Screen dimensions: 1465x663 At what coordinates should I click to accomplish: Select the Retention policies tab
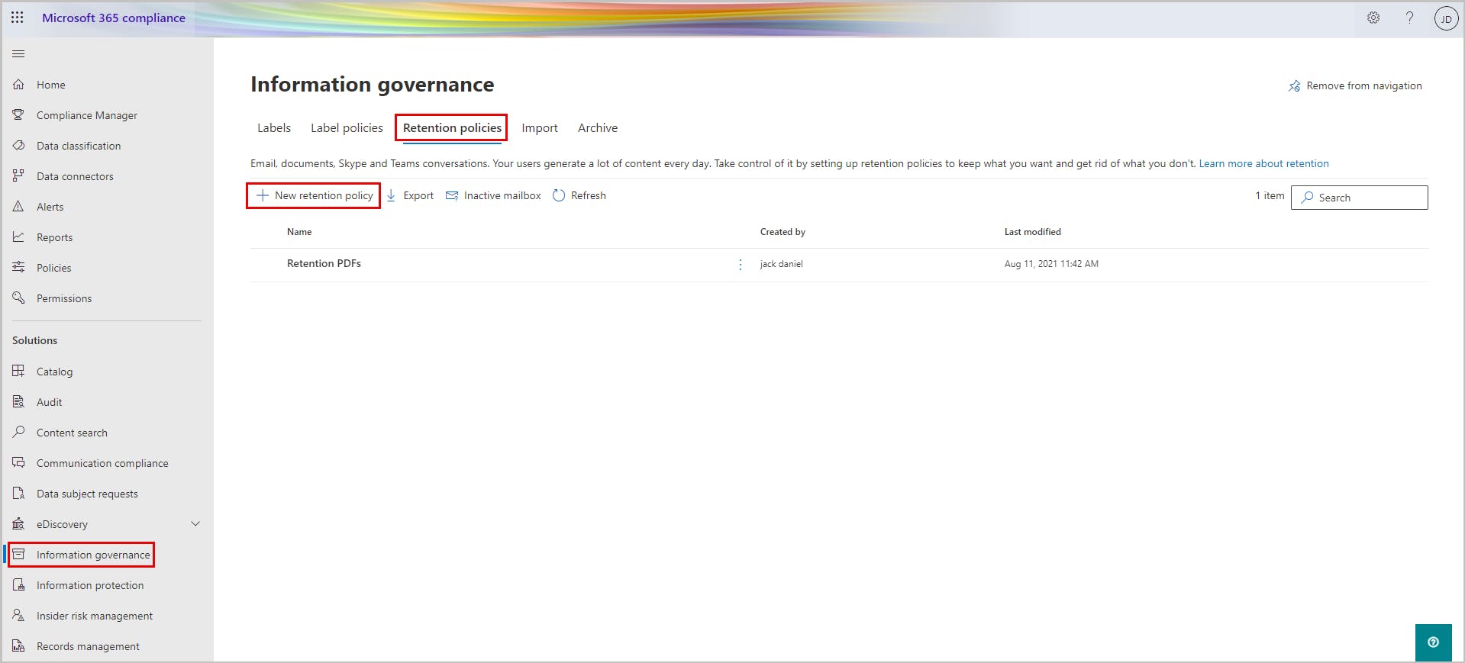point(452,128)
